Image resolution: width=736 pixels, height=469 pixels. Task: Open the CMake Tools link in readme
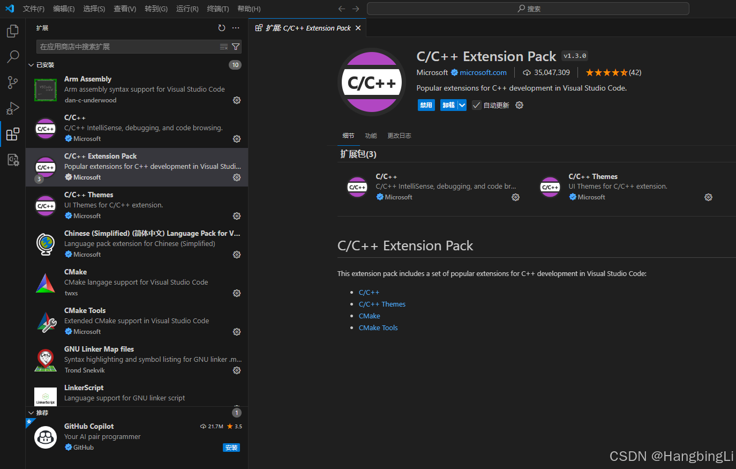click(x=378, y=327)
